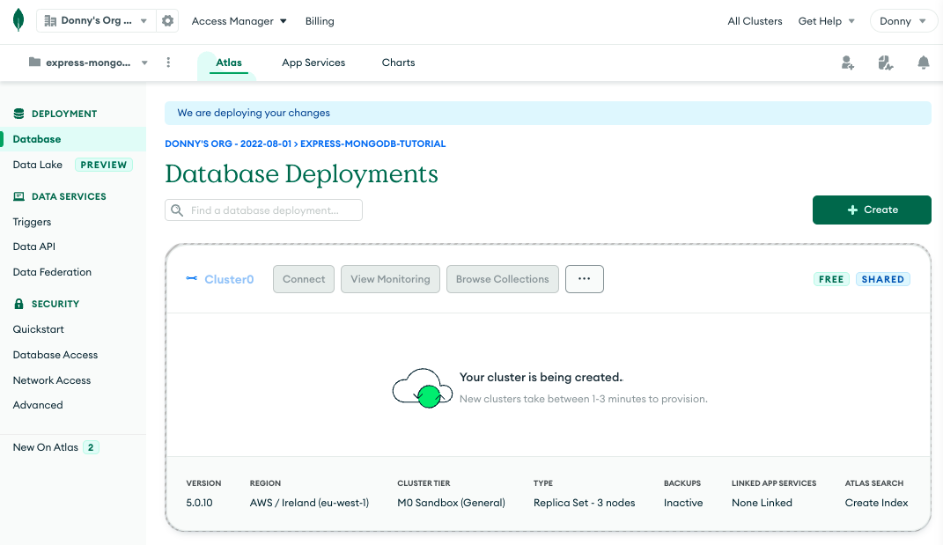Click the green Create button
The width and height of the screenshot is (943, 545).
[x=872, y=210]
